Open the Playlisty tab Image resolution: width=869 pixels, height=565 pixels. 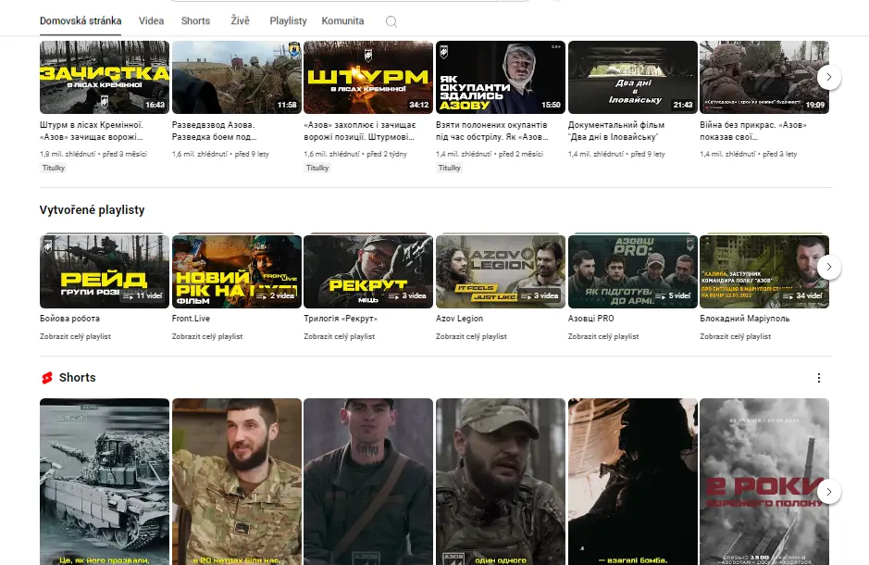pos(288,21)
